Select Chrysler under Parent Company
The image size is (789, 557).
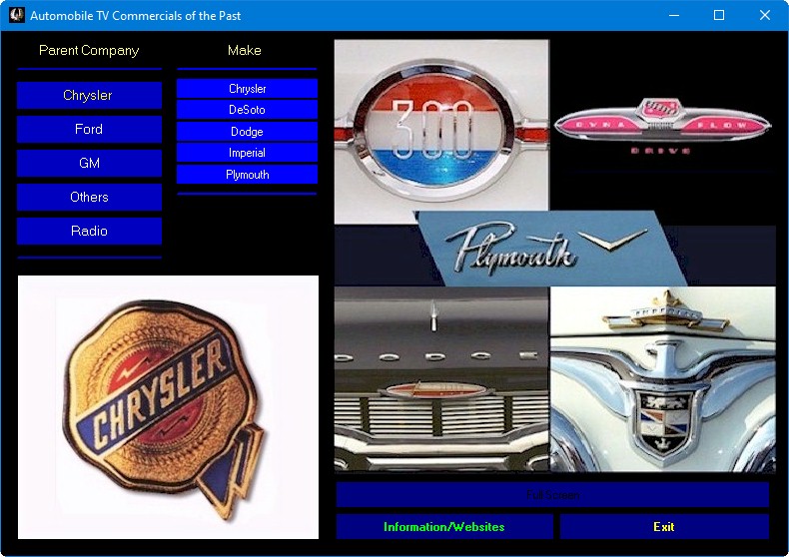[x=89, y=95]
